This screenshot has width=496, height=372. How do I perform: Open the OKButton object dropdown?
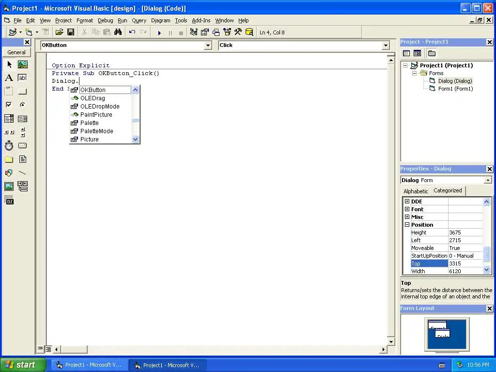208,46
